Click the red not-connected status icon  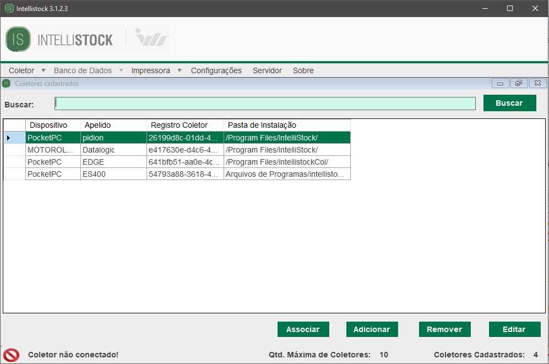(11, 355)
